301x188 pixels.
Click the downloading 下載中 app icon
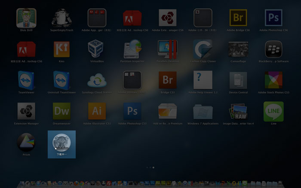coord(61,142)
